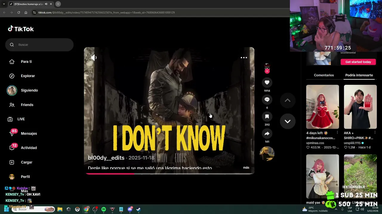Click the Explorar compass icon

click(12, 76)
